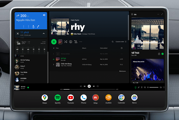The width and height of the screenshot is (179, 120).
Task: Mute navigation voice guidance
Action: coord(44,15)
